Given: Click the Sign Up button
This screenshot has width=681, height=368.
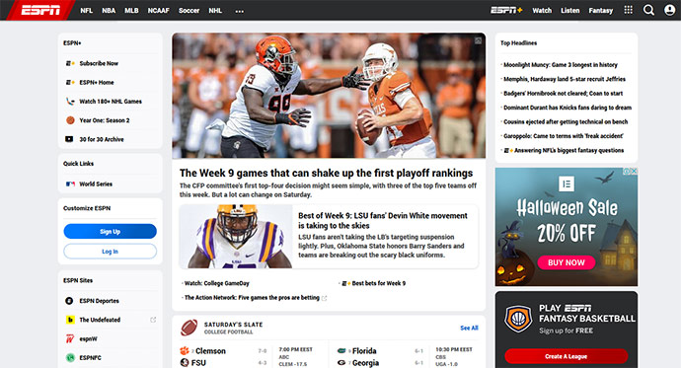Looking at the screenshot, I should [110, 231].
